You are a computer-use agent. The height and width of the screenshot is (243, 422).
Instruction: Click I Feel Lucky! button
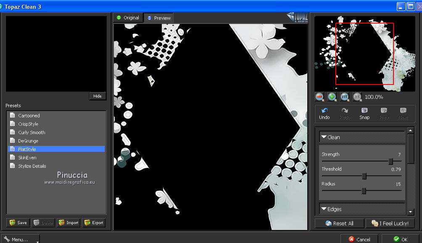coord(390,223)
